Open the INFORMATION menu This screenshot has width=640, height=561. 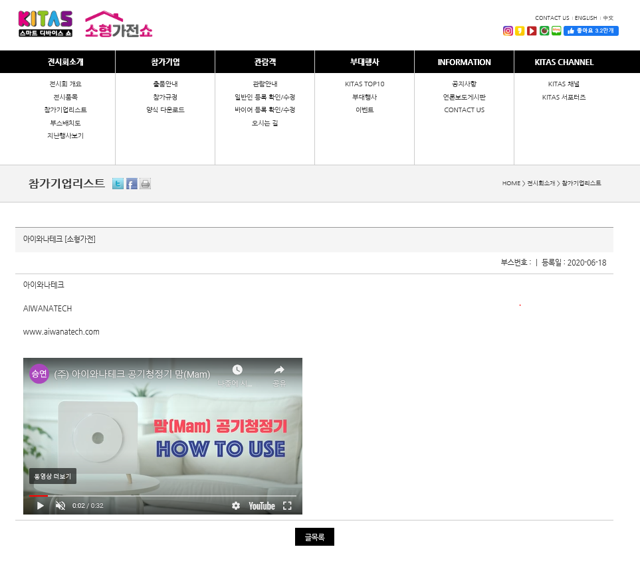(464, 62)
